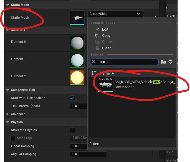Click the Linear Damping value field
Viewport: 190px width, 162px height.
coord(79,146)
